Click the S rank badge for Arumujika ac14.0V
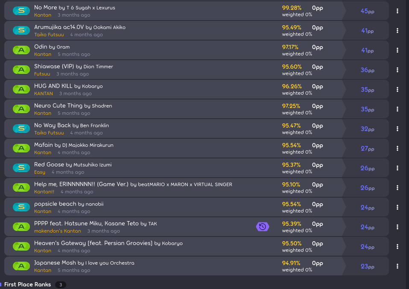Screen dimensions: 409x289 (21, 31)
